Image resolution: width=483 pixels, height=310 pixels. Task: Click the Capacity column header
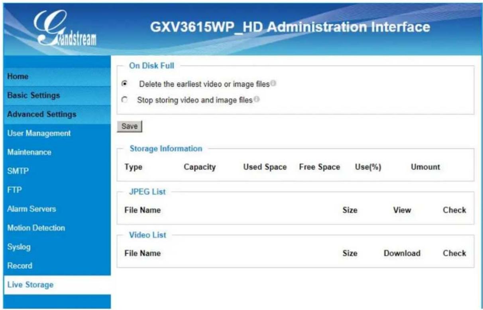(x=200, y=167)
